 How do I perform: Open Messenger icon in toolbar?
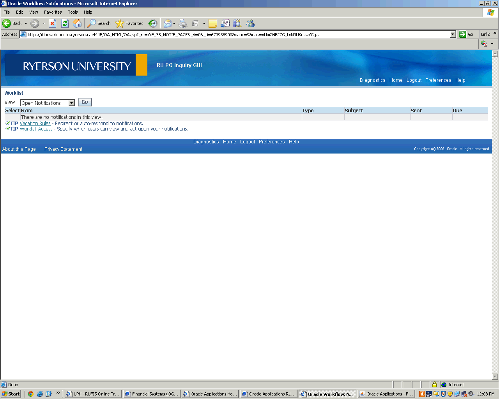(250, 23)
